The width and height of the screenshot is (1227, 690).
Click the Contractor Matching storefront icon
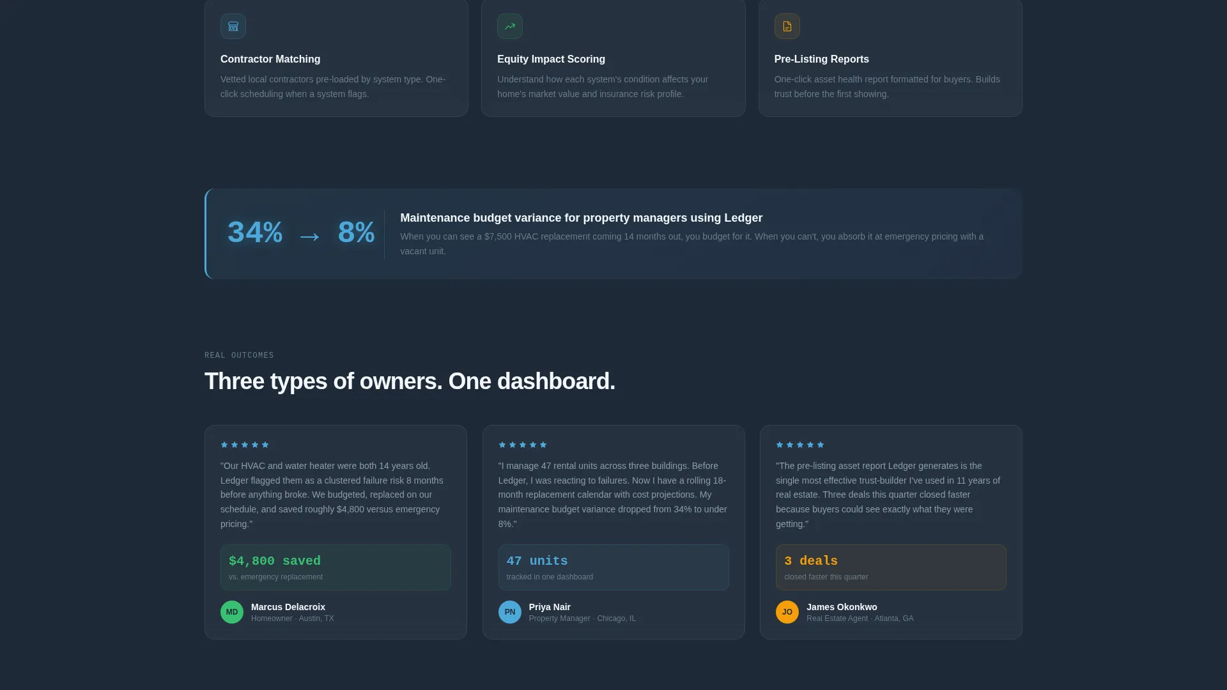tap(233, 26)
